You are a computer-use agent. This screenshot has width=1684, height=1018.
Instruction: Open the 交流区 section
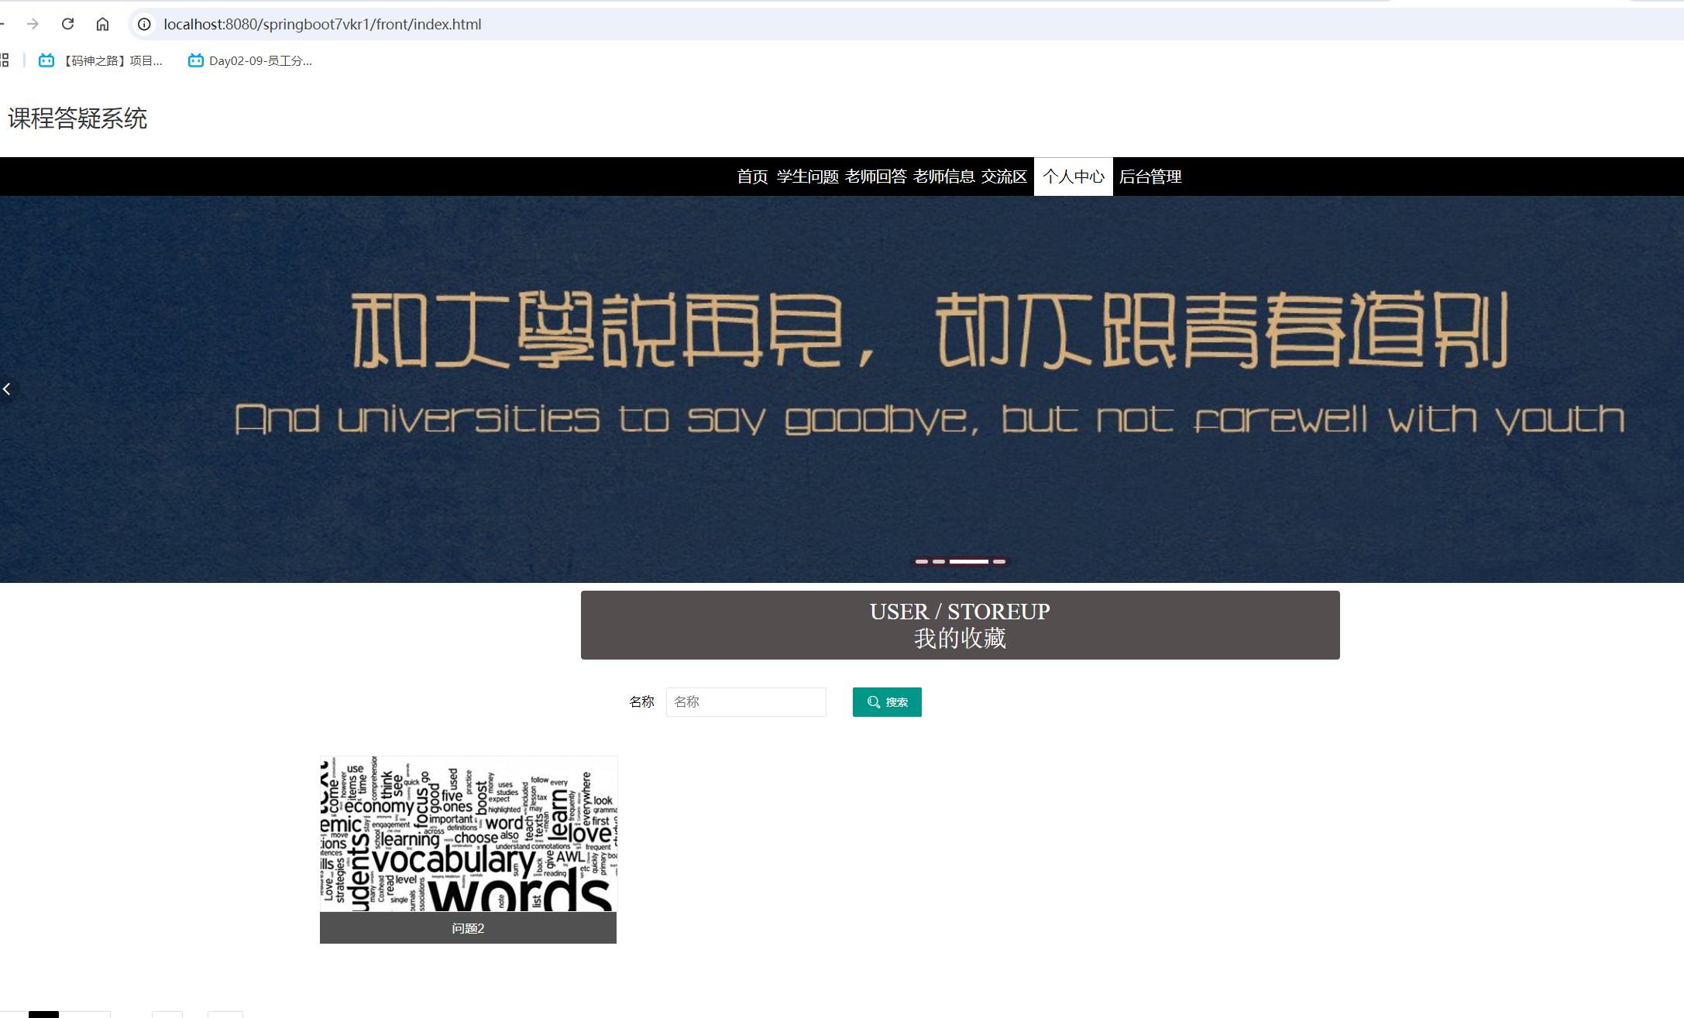point(1005,177)
